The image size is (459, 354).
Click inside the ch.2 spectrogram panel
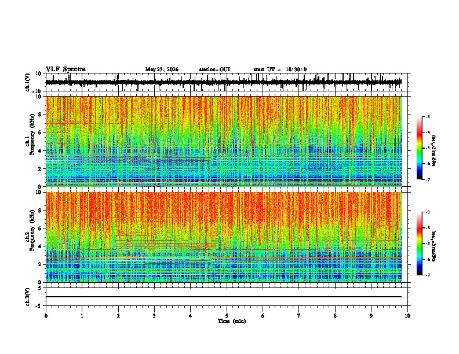click(x=223, y=237)
